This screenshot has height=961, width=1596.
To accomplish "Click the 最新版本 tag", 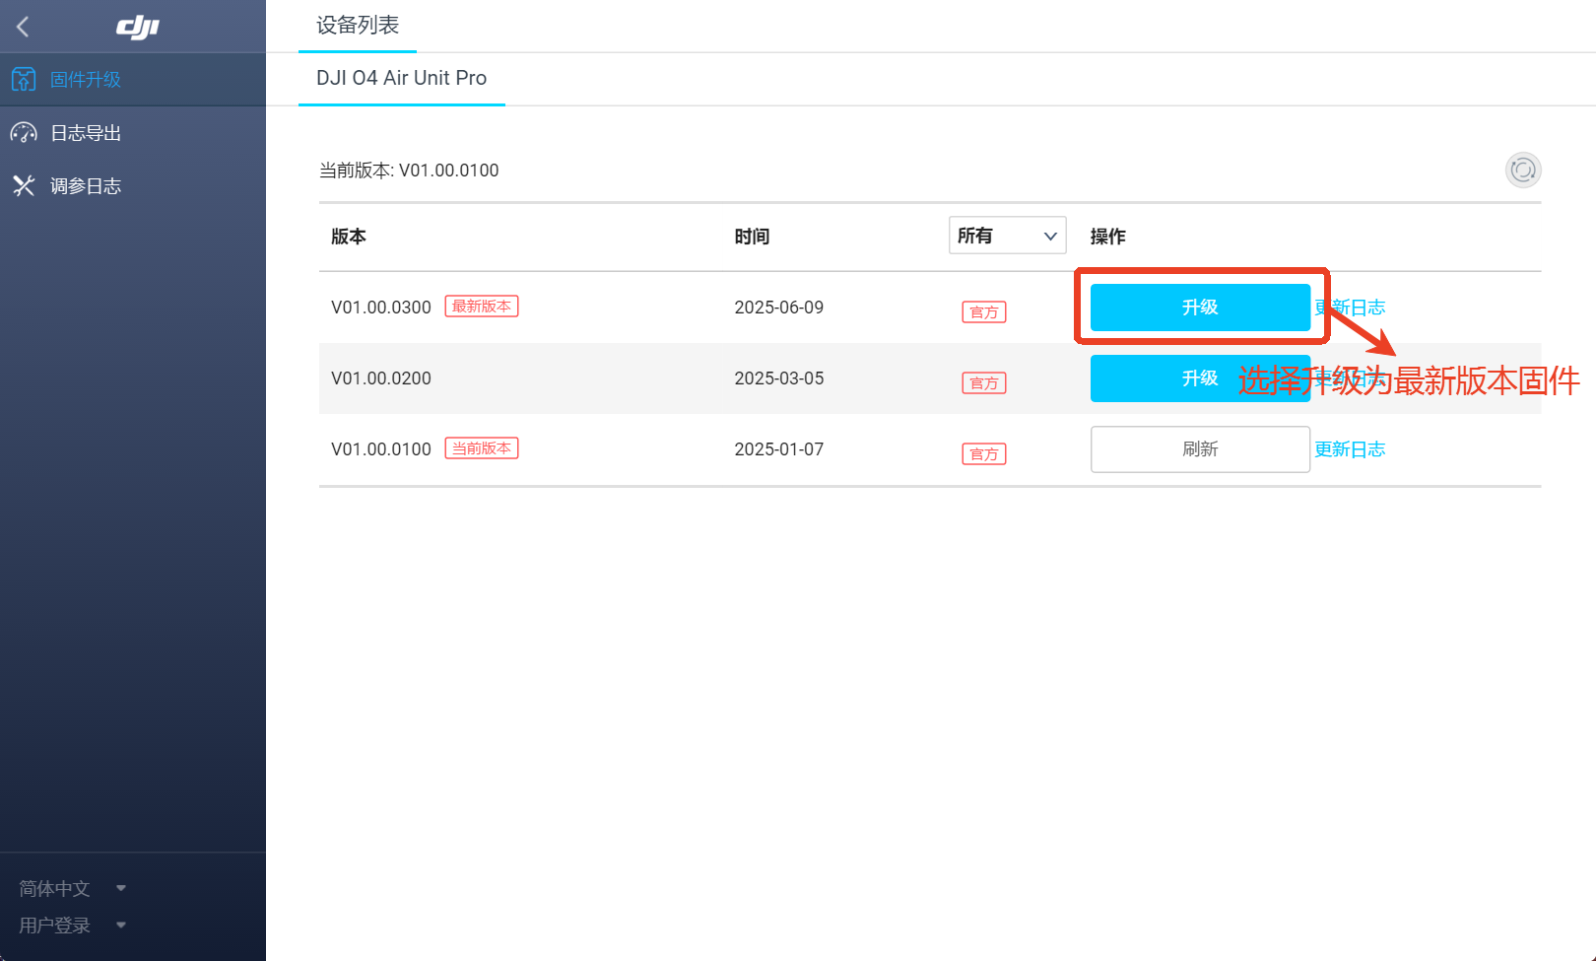I will pos(482,307).
